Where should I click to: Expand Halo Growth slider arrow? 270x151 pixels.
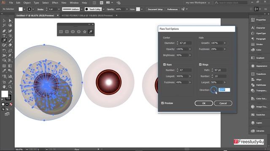point(225,43)
